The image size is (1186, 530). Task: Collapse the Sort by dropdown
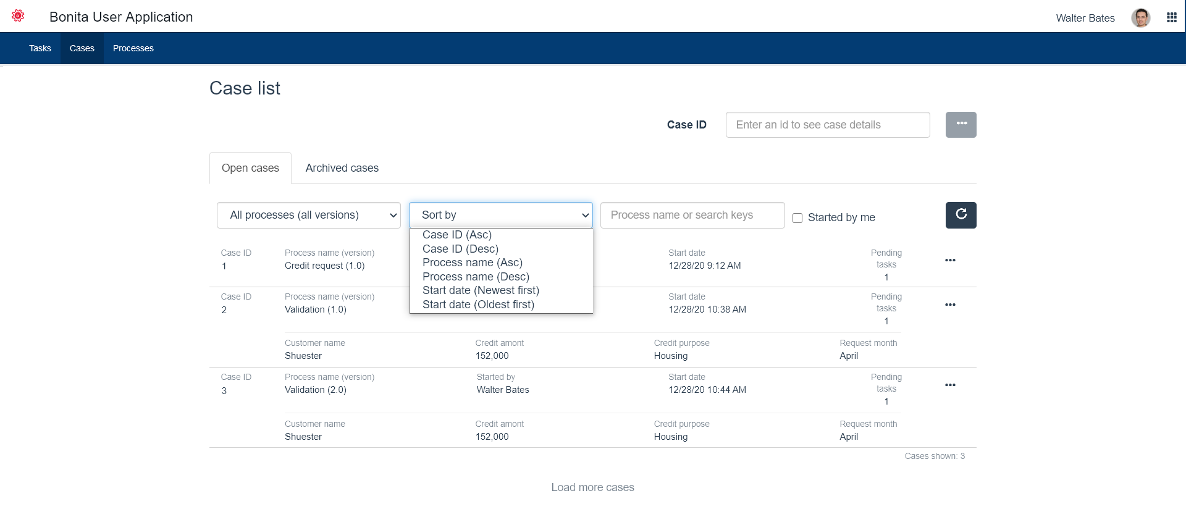pyautogui.click(x=500, y=215)
